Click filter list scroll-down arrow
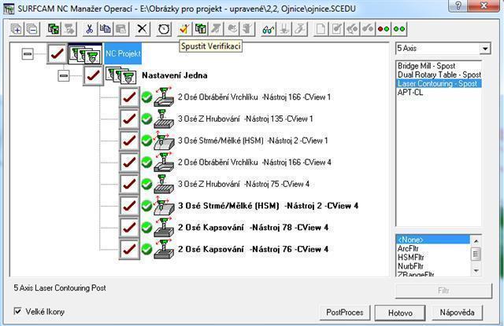The width and height of the screenshot is (504, 326). click(x=476, y=271)
